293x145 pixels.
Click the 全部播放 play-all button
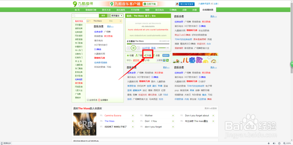103,100
